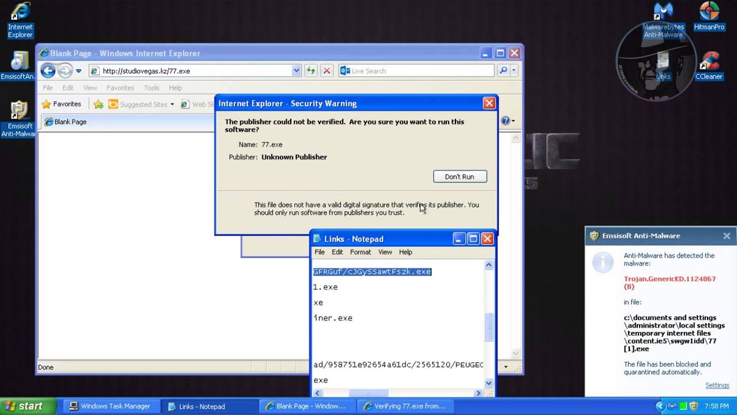Image resolution: width=737 pixels, height=415 pixels.
Task: Open the Favorites menu in Internet Explorer
Action: (x=120, y=88)
